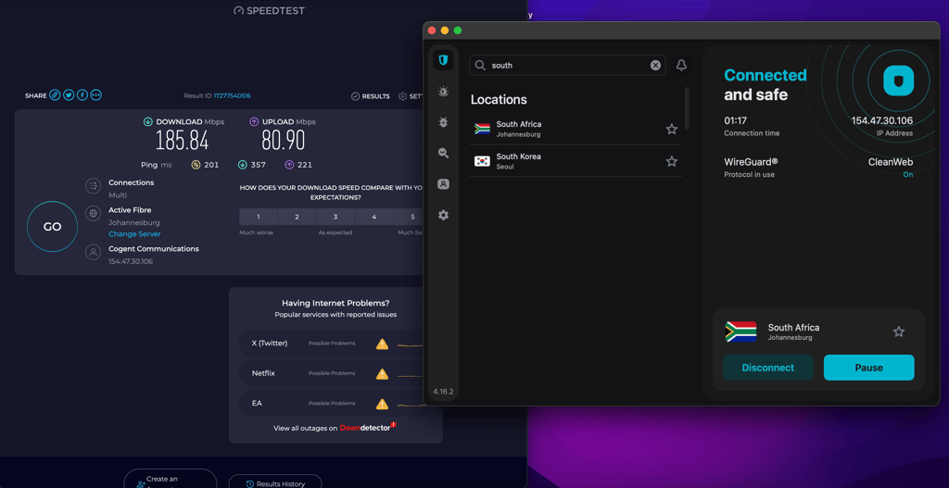
Task: Favorite the South Korea location
Action: pyautogui.click(x=671, y=161)
